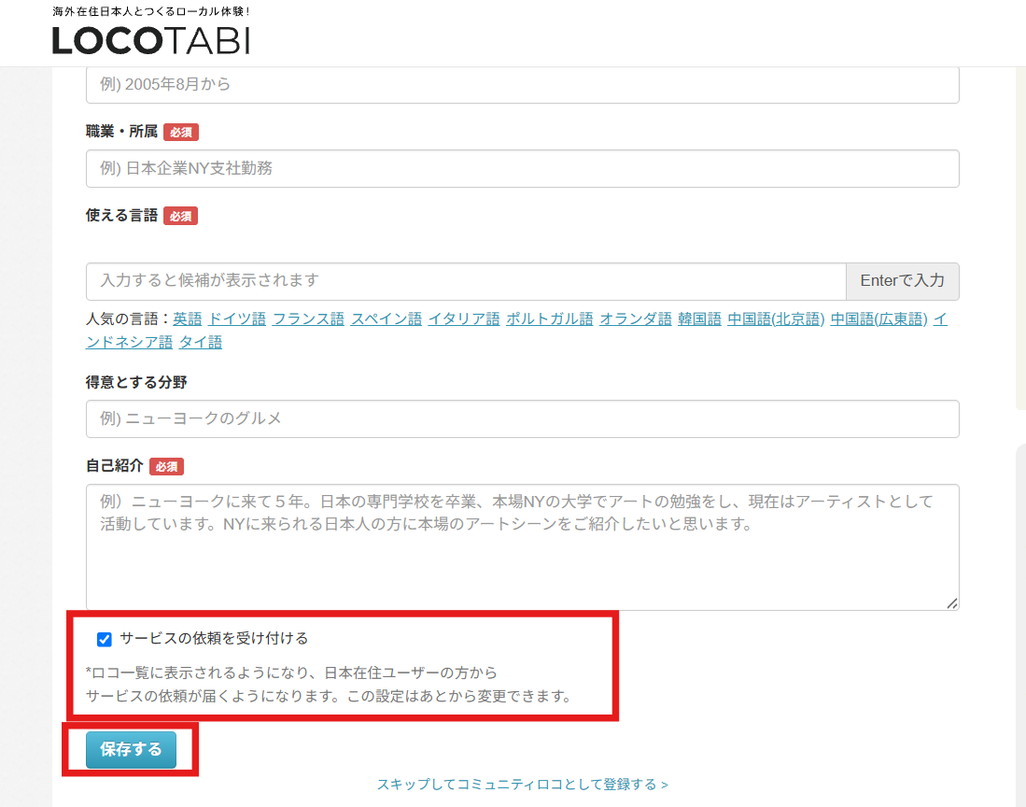The width and height of the screenshot is (1026, 807).
Task: Click the 得意とする分野 label text
Action: tap(136, 382)
